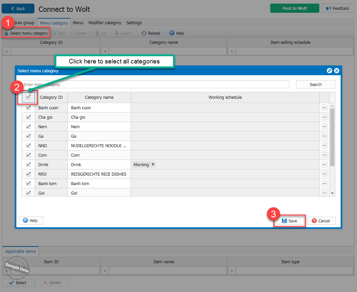
Task: Open Help from the main toolbar
Action: coord(177,33)
